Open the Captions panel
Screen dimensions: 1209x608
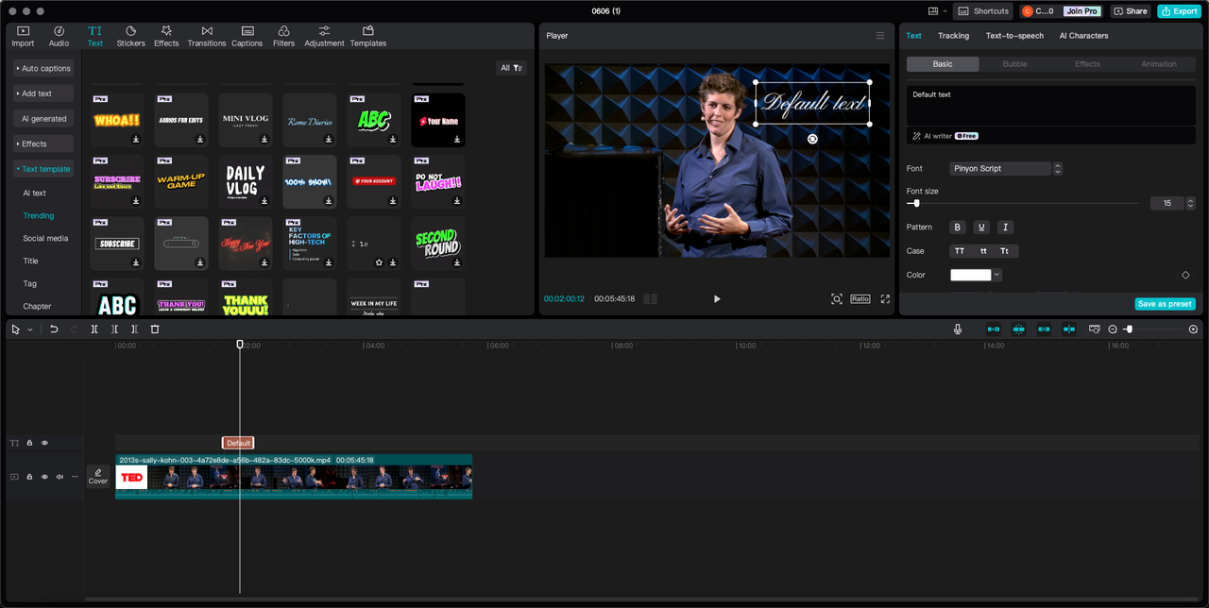pos(247,37)
